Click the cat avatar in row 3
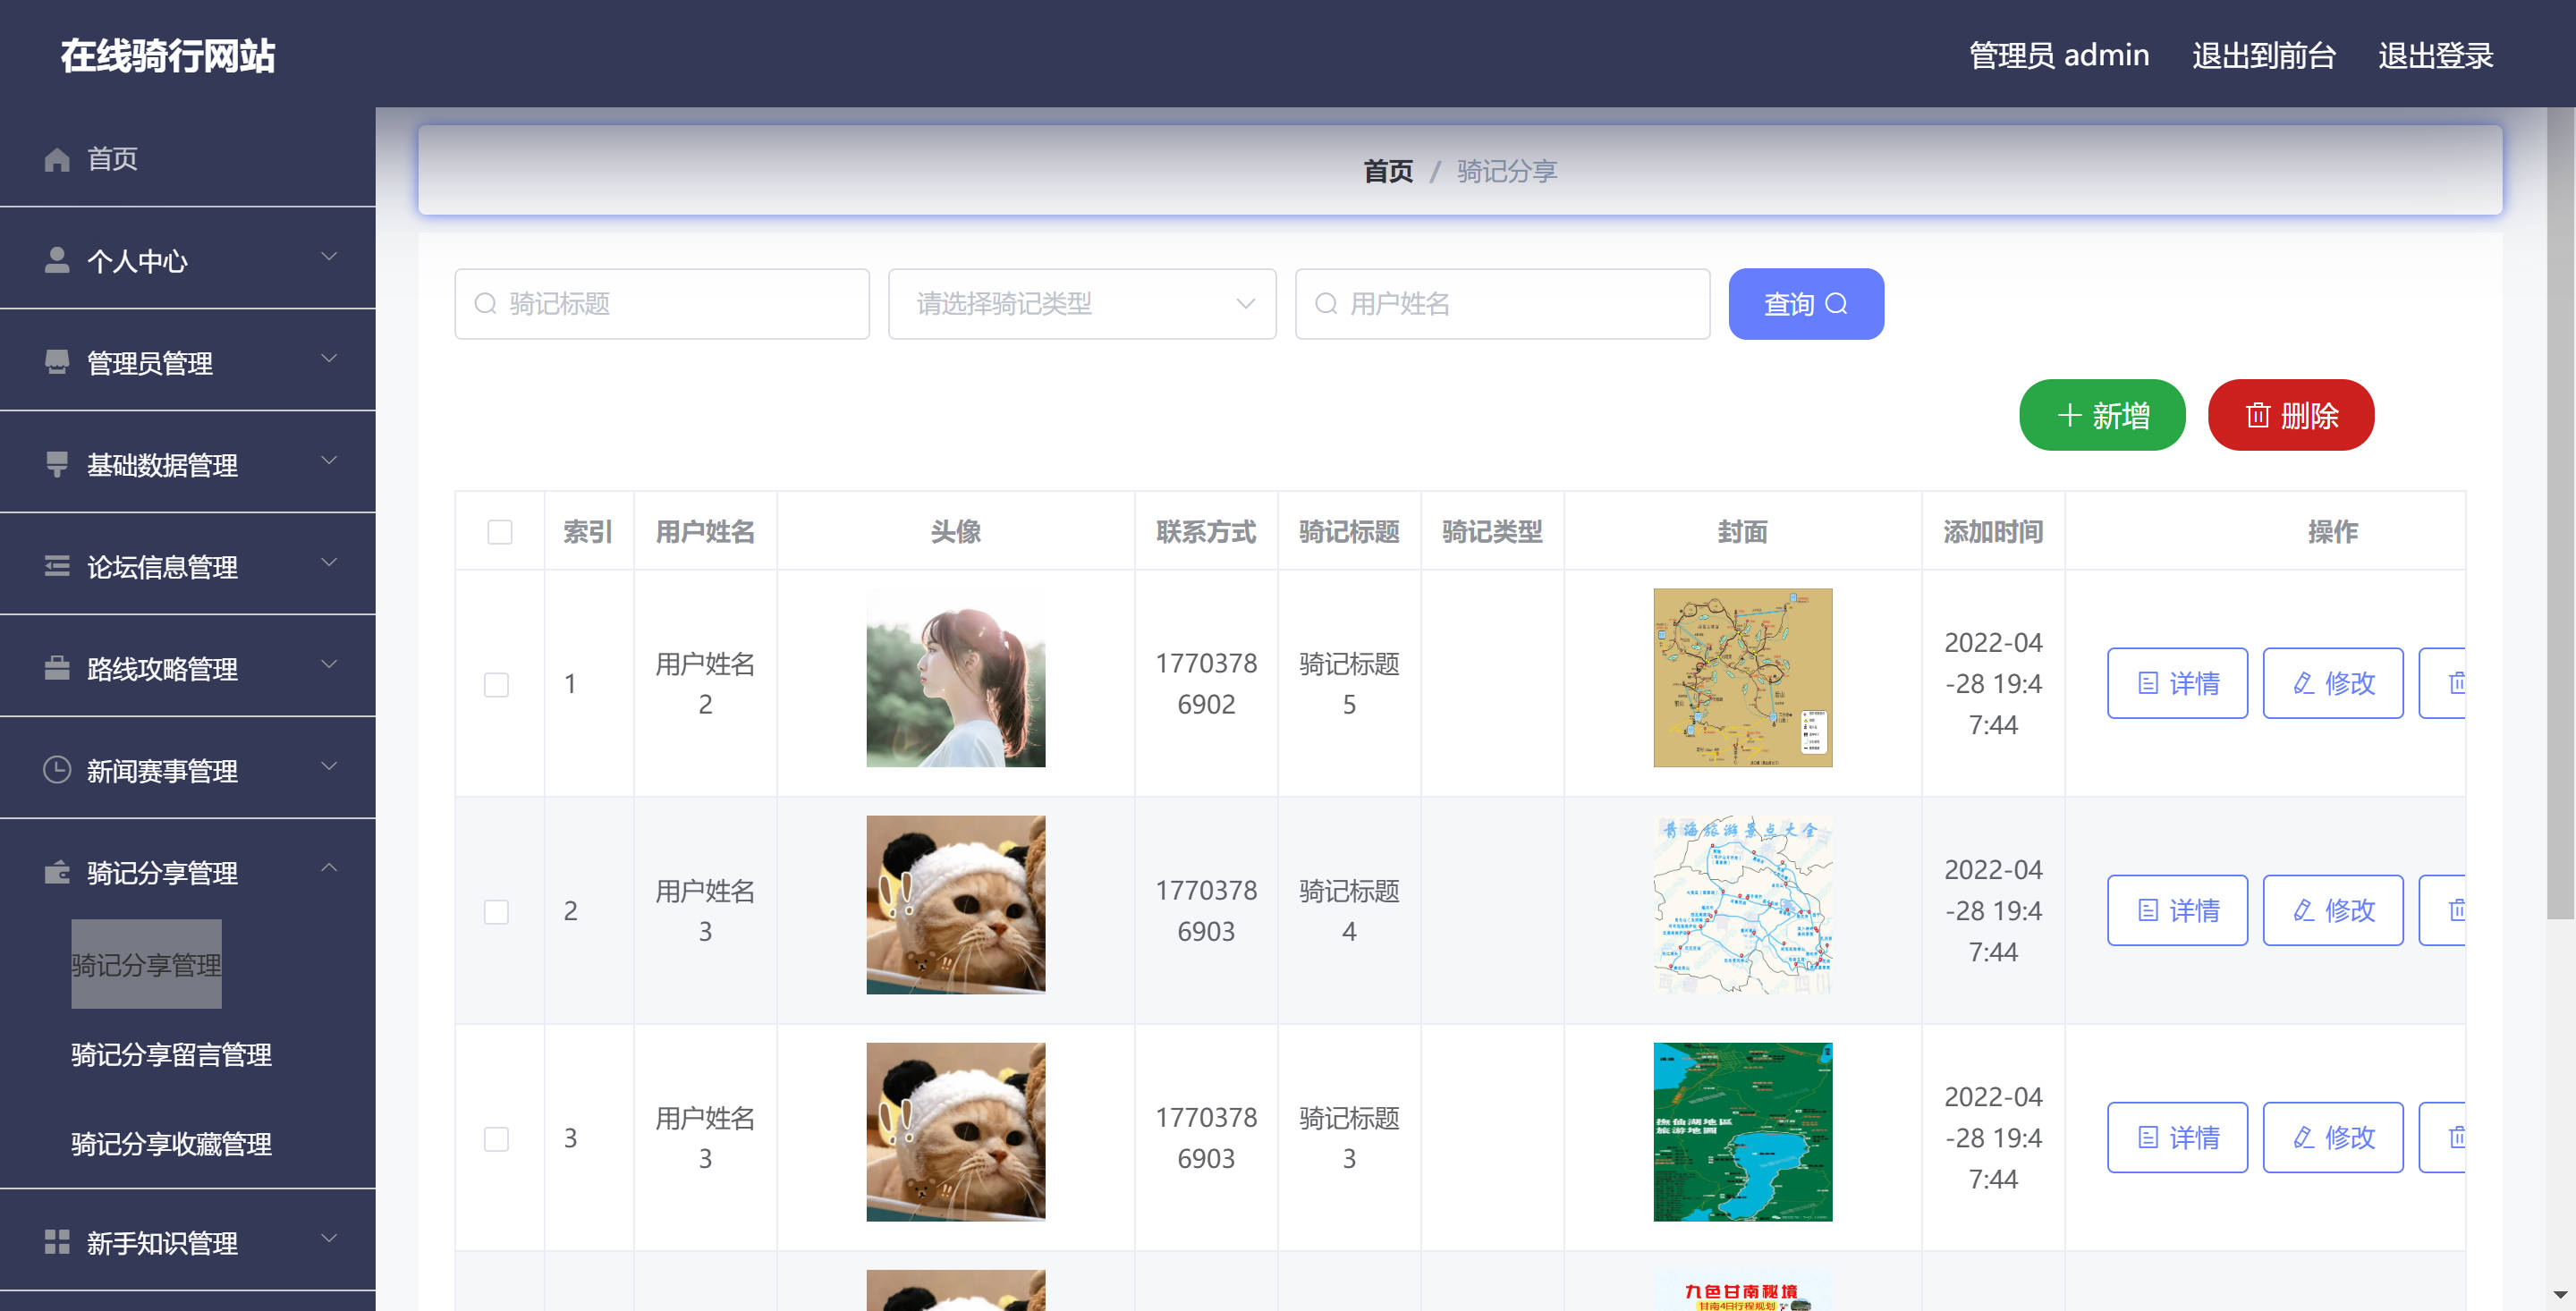The width and height of the screenshot is (2576, 1311). point(955,1132)
